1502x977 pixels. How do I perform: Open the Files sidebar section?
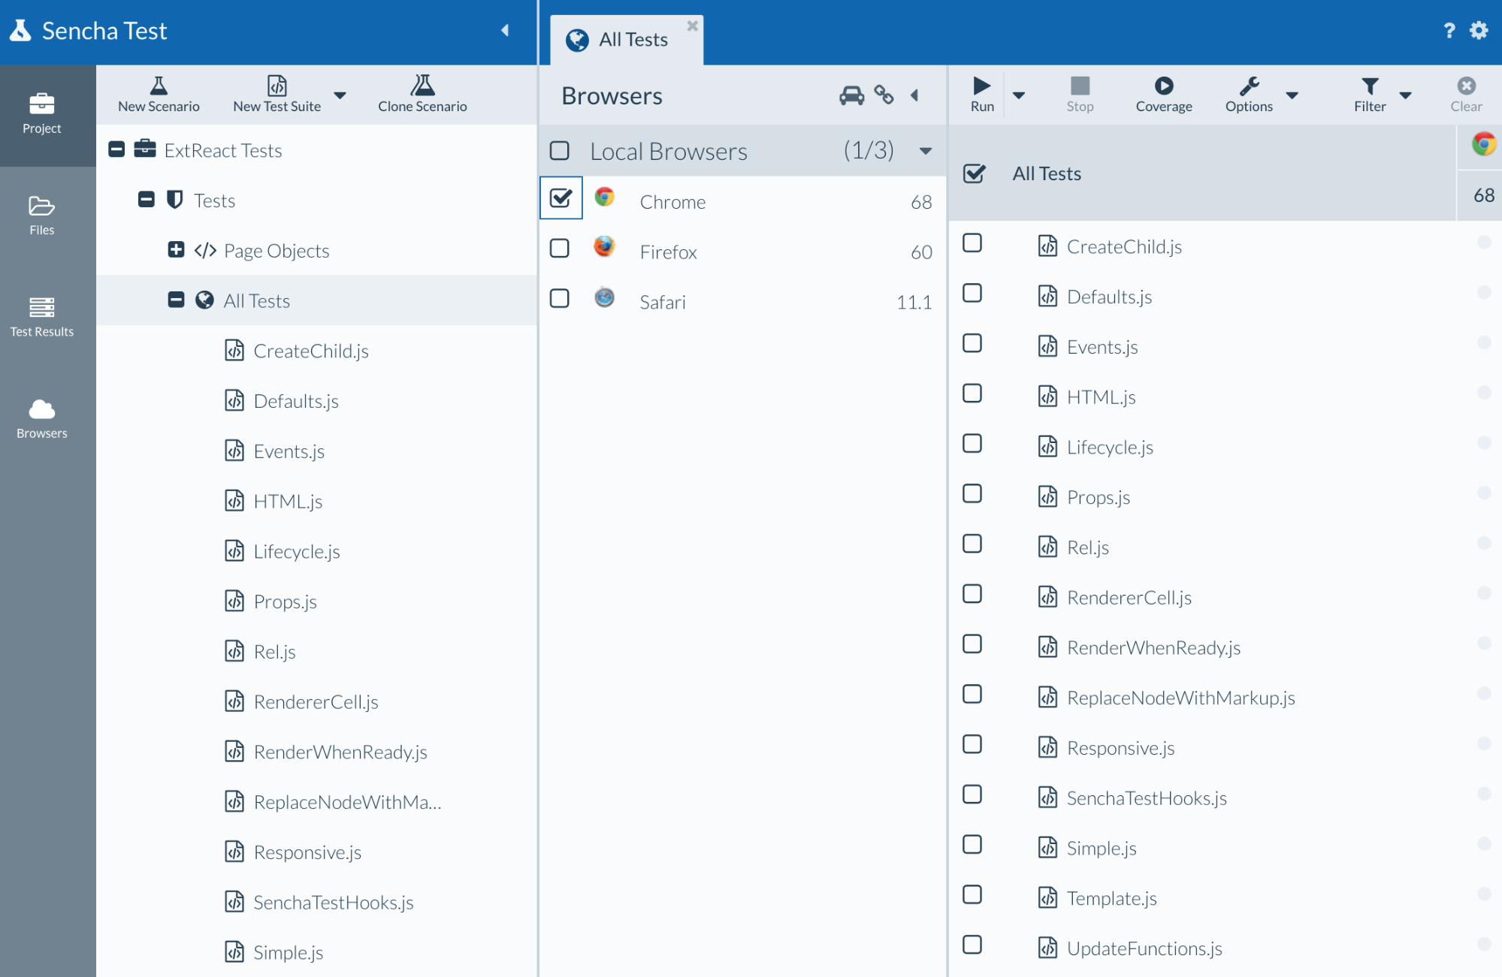(x=42, y=216)
